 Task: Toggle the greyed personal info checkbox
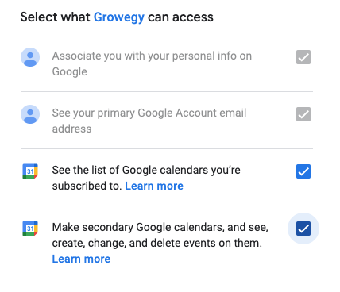click(x=303, y=57)
